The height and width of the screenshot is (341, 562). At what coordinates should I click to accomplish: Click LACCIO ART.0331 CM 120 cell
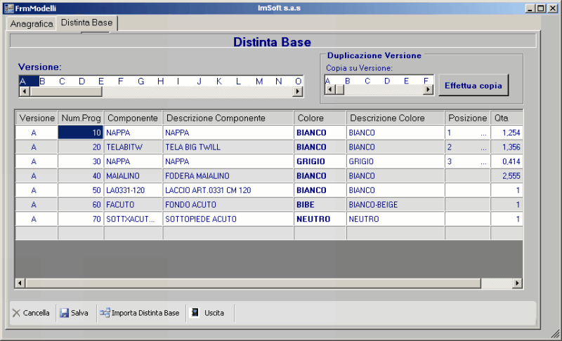click(228, 190)
